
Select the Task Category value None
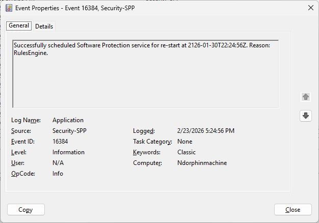(x=184, y=142)
